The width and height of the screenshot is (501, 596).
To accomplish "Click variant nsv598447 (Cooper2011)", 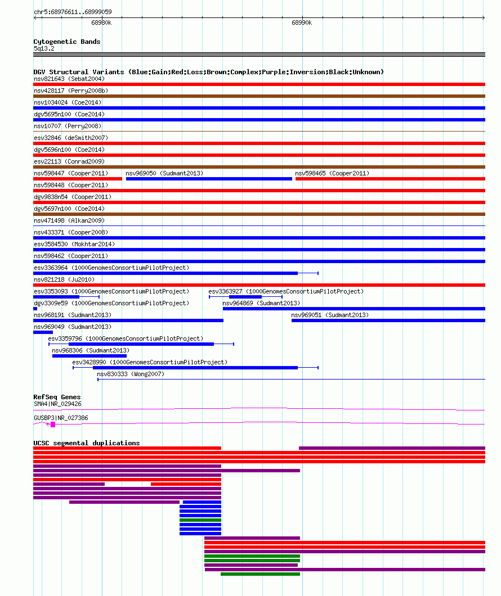I will [x=71, y=173].
